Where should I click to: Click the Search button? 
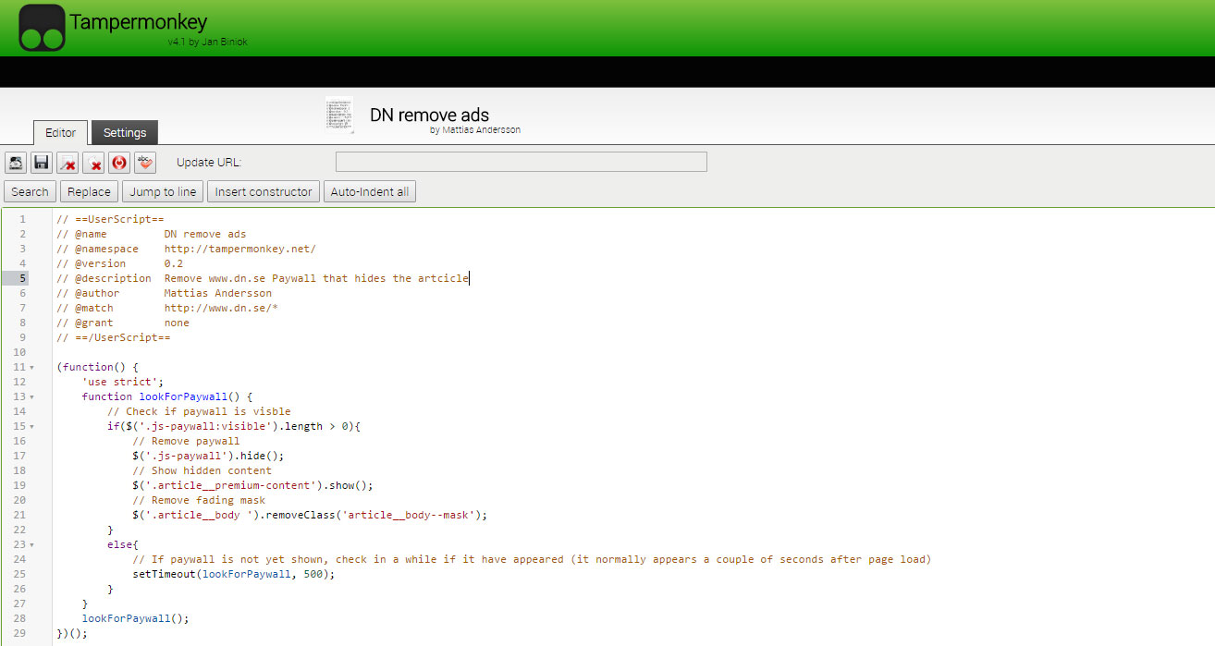pos(30,191)
